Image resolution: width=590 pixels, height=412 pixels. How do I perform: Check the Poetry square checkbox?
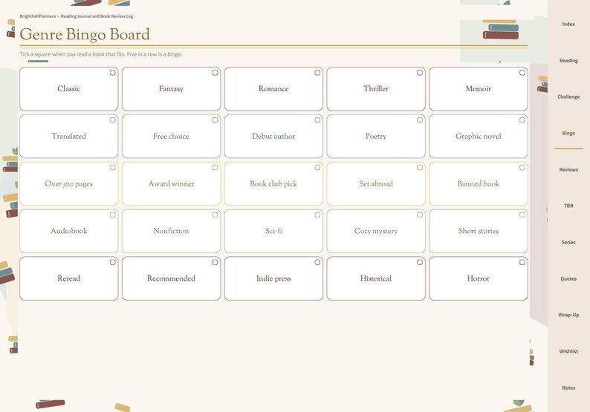click(420, 120)
